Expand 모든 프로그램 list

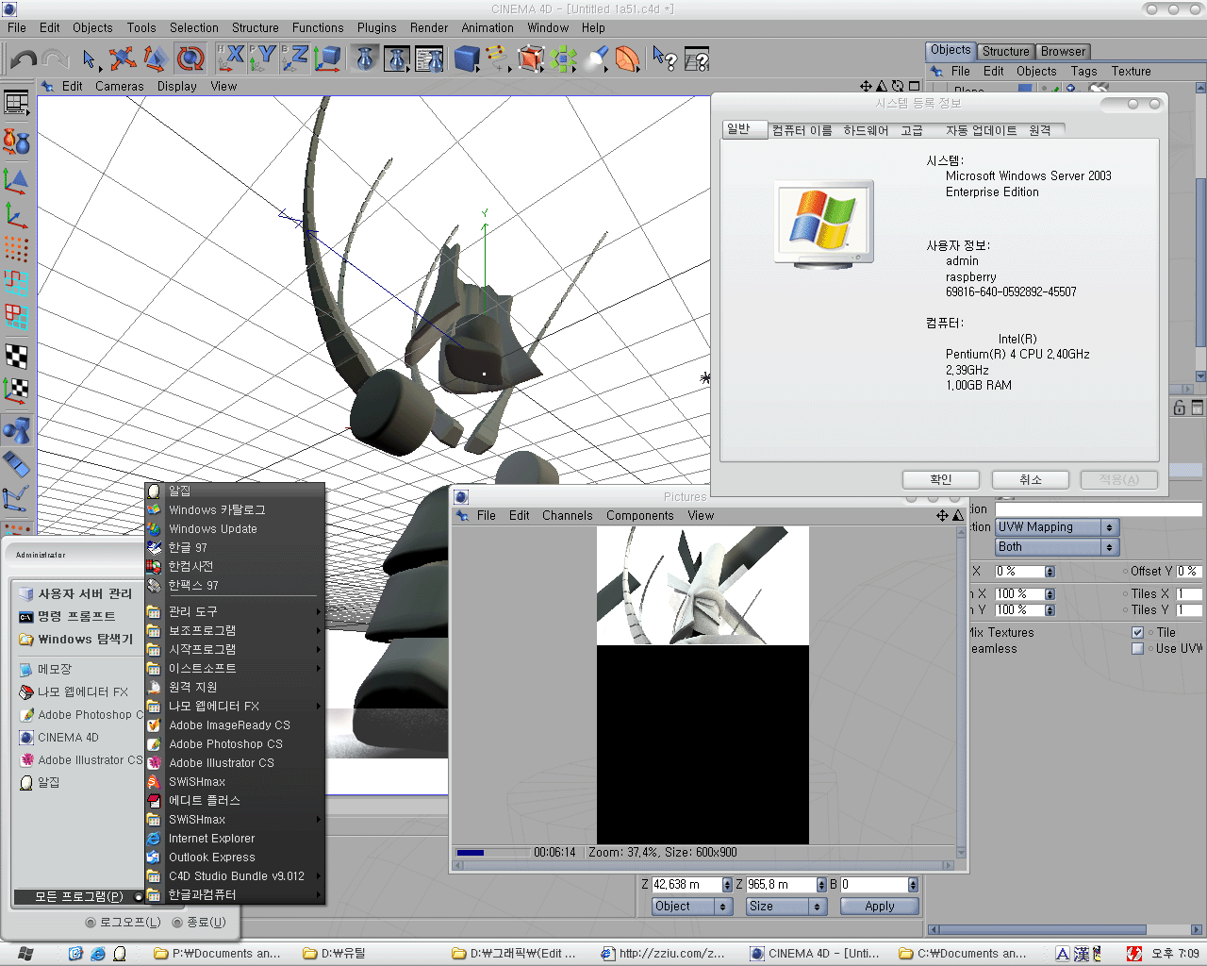pos(79,896)
